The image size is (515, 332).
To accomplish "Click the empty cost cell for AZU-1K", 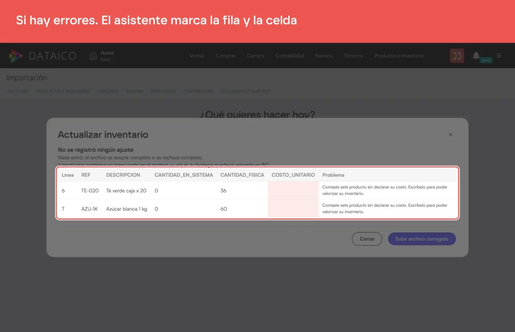I will [293, 209].
